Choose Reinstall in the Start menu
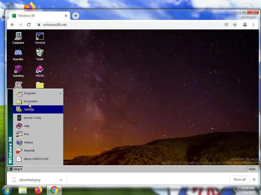Image resolution: width=261 pixels, height=195 pixels. pos(38,151)
